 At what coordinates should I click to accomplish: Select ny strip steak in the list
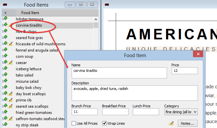tap(27, 125)
